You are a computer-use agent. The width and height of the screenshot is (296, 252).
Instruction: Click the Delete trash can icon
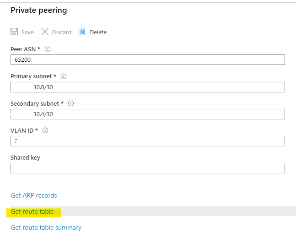(x=82, y=32)
